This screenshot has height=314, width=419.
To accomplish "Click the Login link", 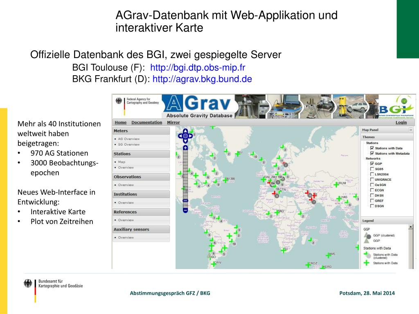I will 401,122.
